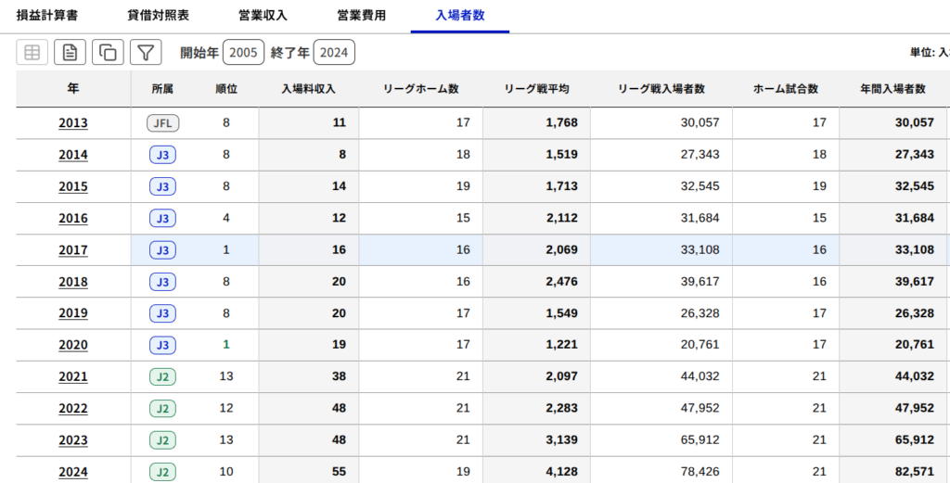Click the 入場料収入 column header

[x=308, y=89]
